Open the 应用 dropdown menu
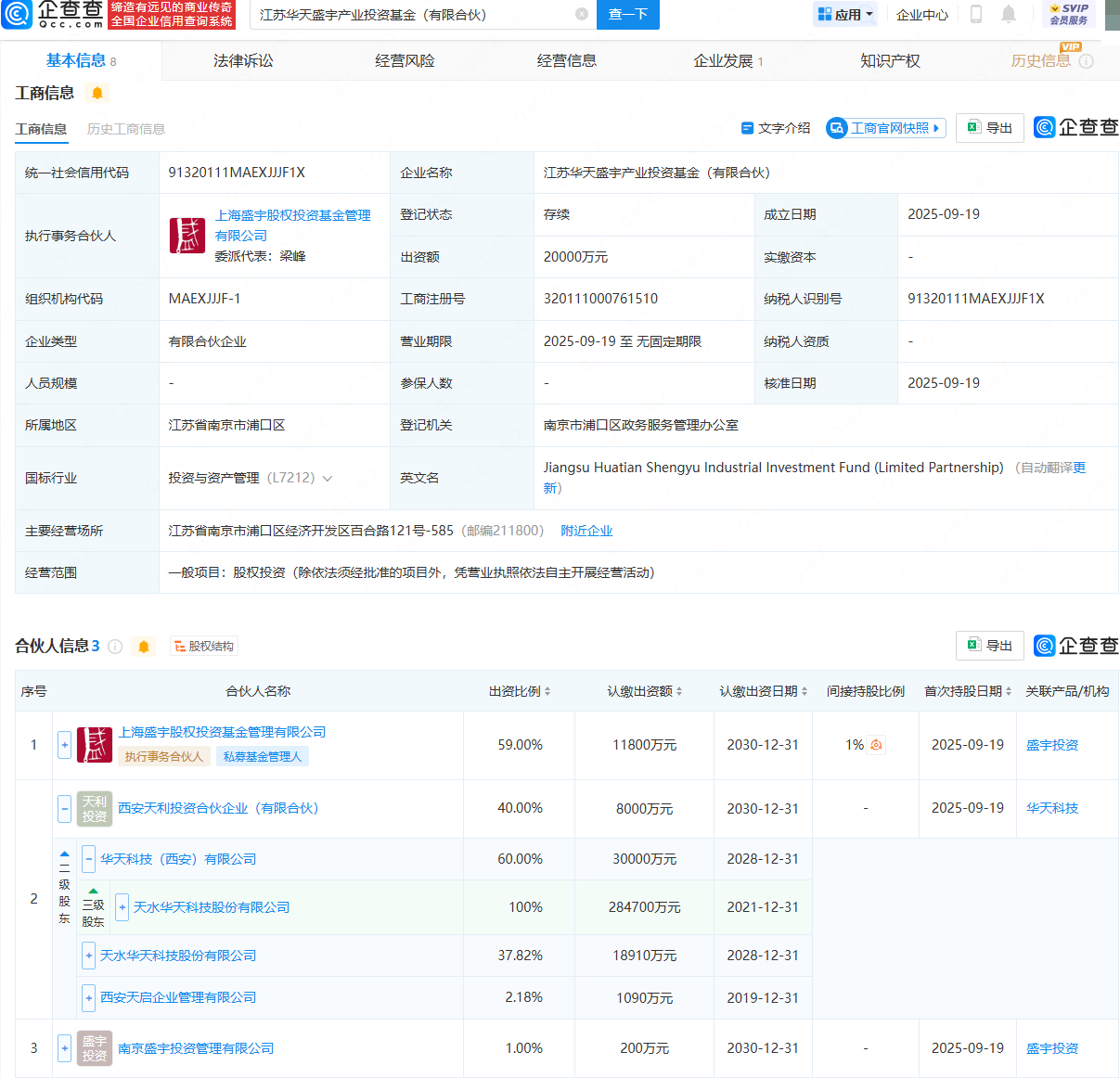Viewport: 1120px width, 1078px height. click(844, 14)
